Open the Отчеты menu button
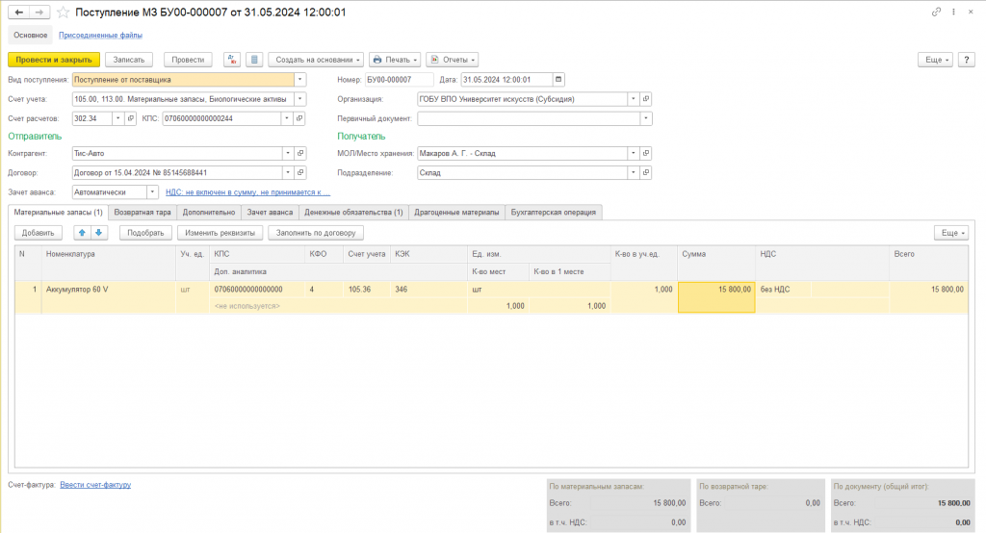 (453, 60)
